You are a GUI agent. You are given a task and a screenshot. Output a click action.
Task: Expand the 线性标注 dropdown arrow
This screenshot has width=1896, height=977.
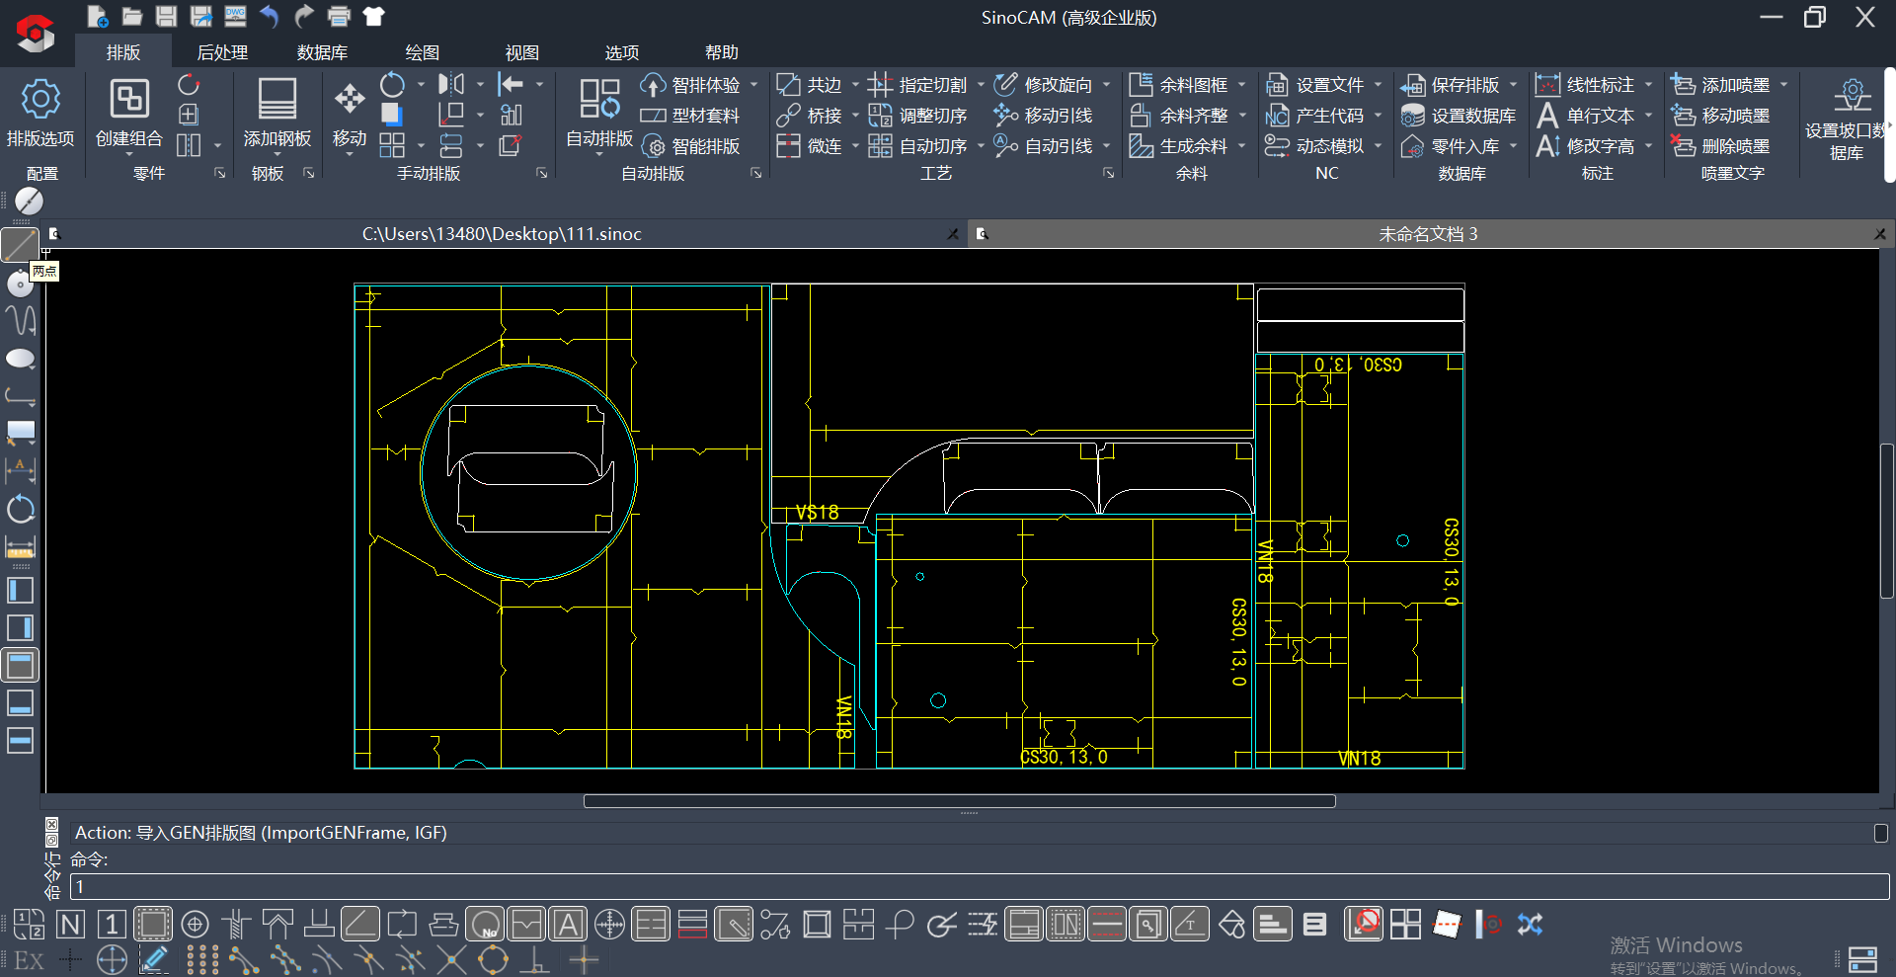point(1648,85)
